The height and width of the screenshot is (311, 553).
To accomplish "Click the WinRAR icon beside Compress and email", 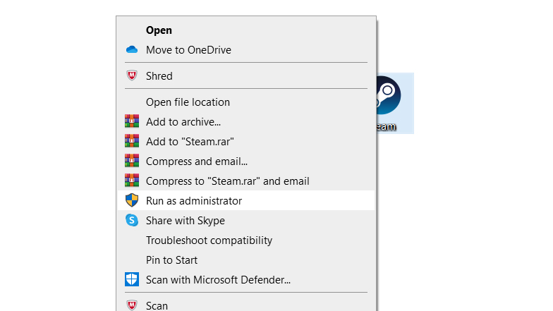I will [x=132, y=161].
